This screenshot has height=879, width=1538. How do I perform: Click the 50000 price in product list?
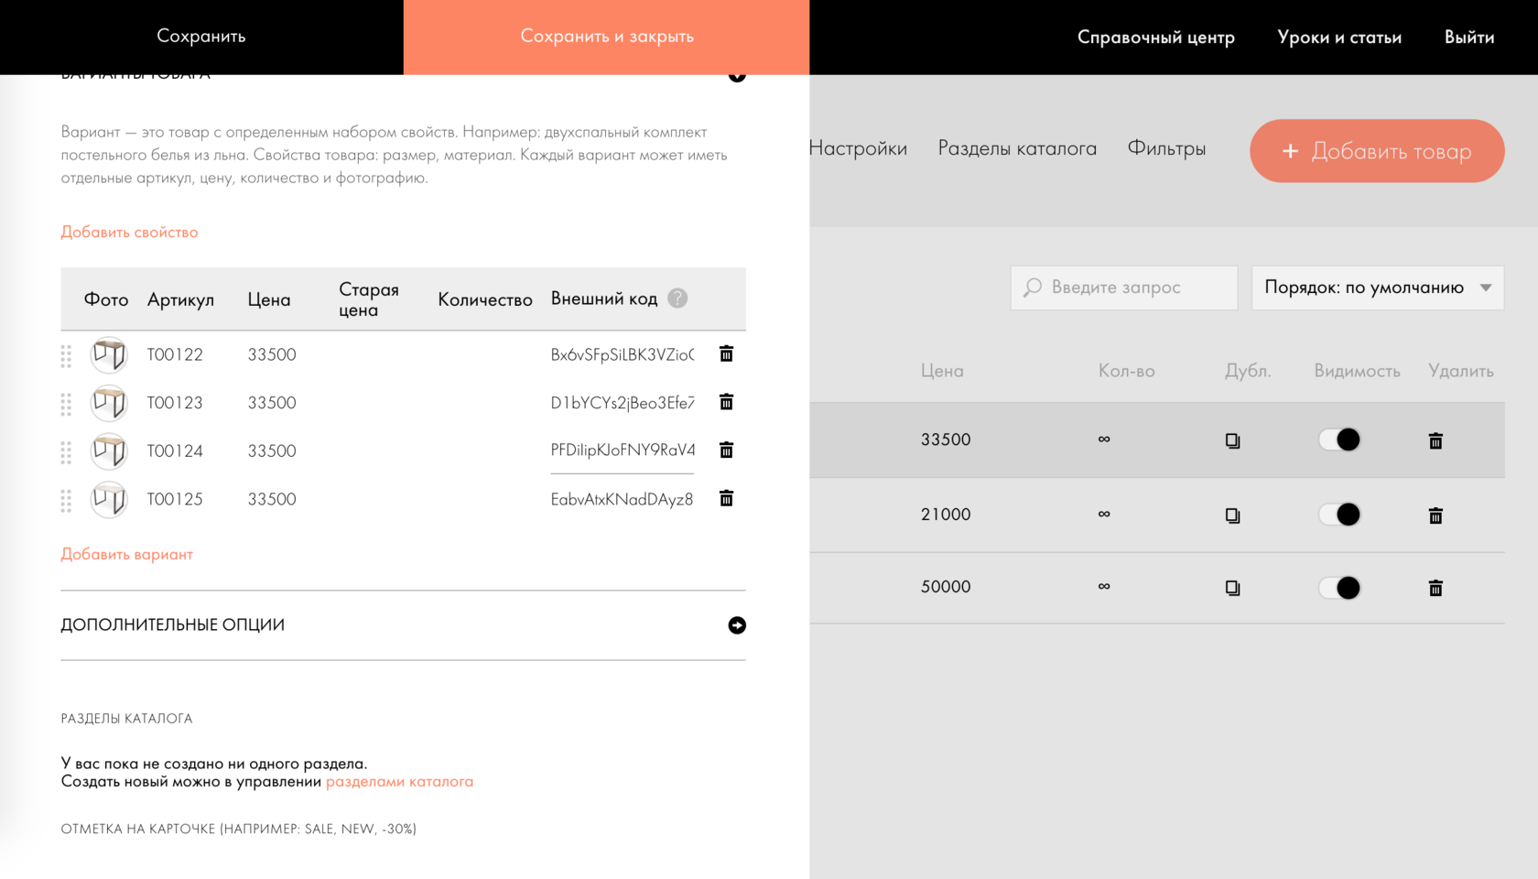click(x=946, y=587)
